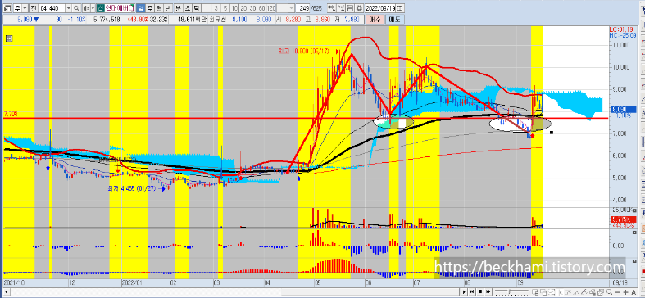Viewport: 645px width, 298px height.
Task: Open chart settings gear icon
Action: [x=359, y=8]
